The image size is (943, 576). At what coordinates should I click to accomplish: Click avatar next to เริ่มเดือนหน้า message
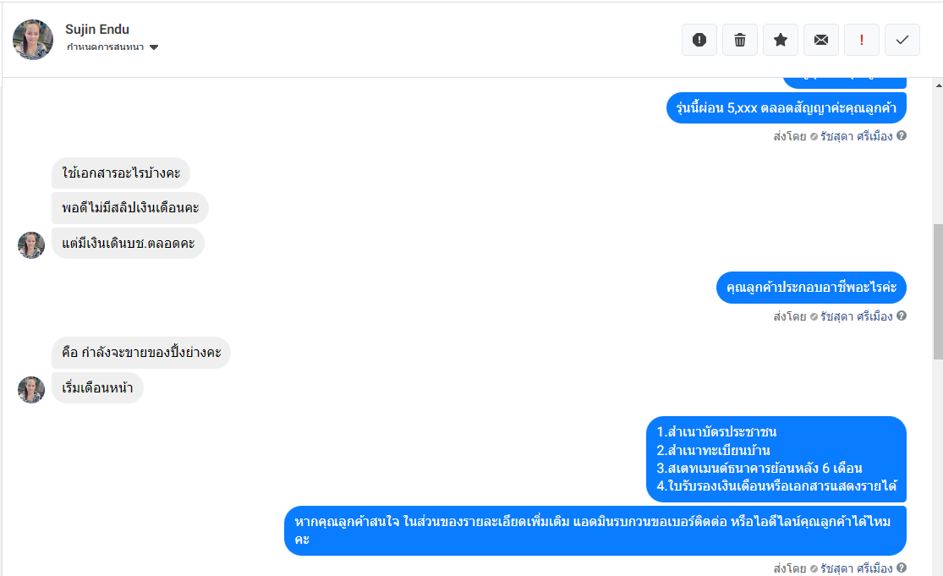point(31,390)
